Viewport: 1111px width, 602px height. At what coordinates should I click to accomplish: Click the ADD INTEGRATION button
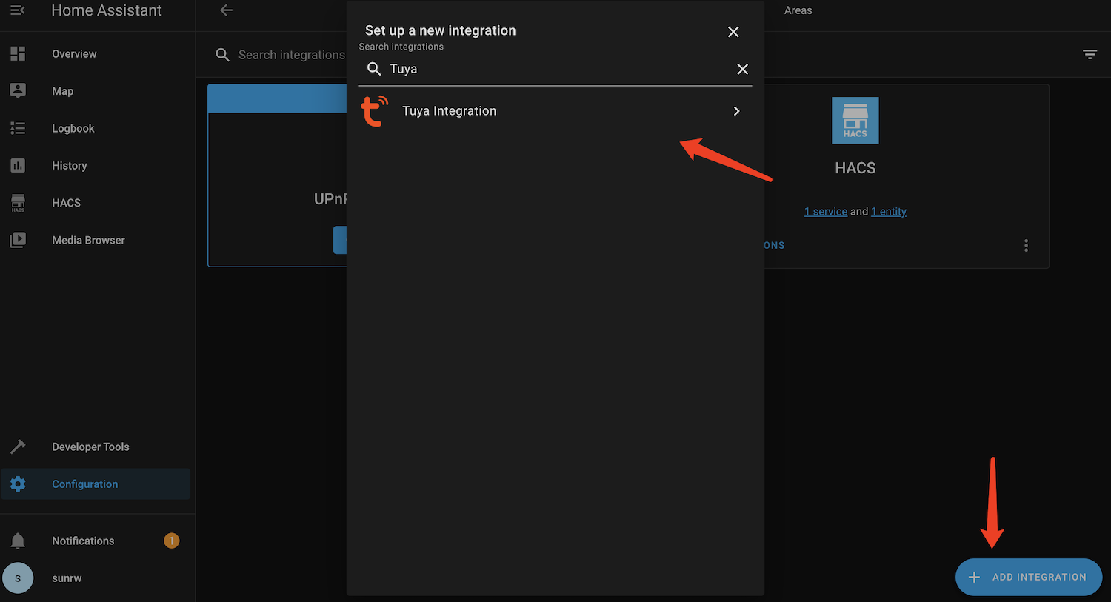[1029, 577]
